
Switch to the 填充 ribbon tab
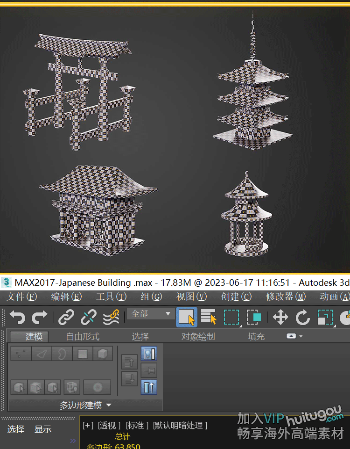pos(256,336)
